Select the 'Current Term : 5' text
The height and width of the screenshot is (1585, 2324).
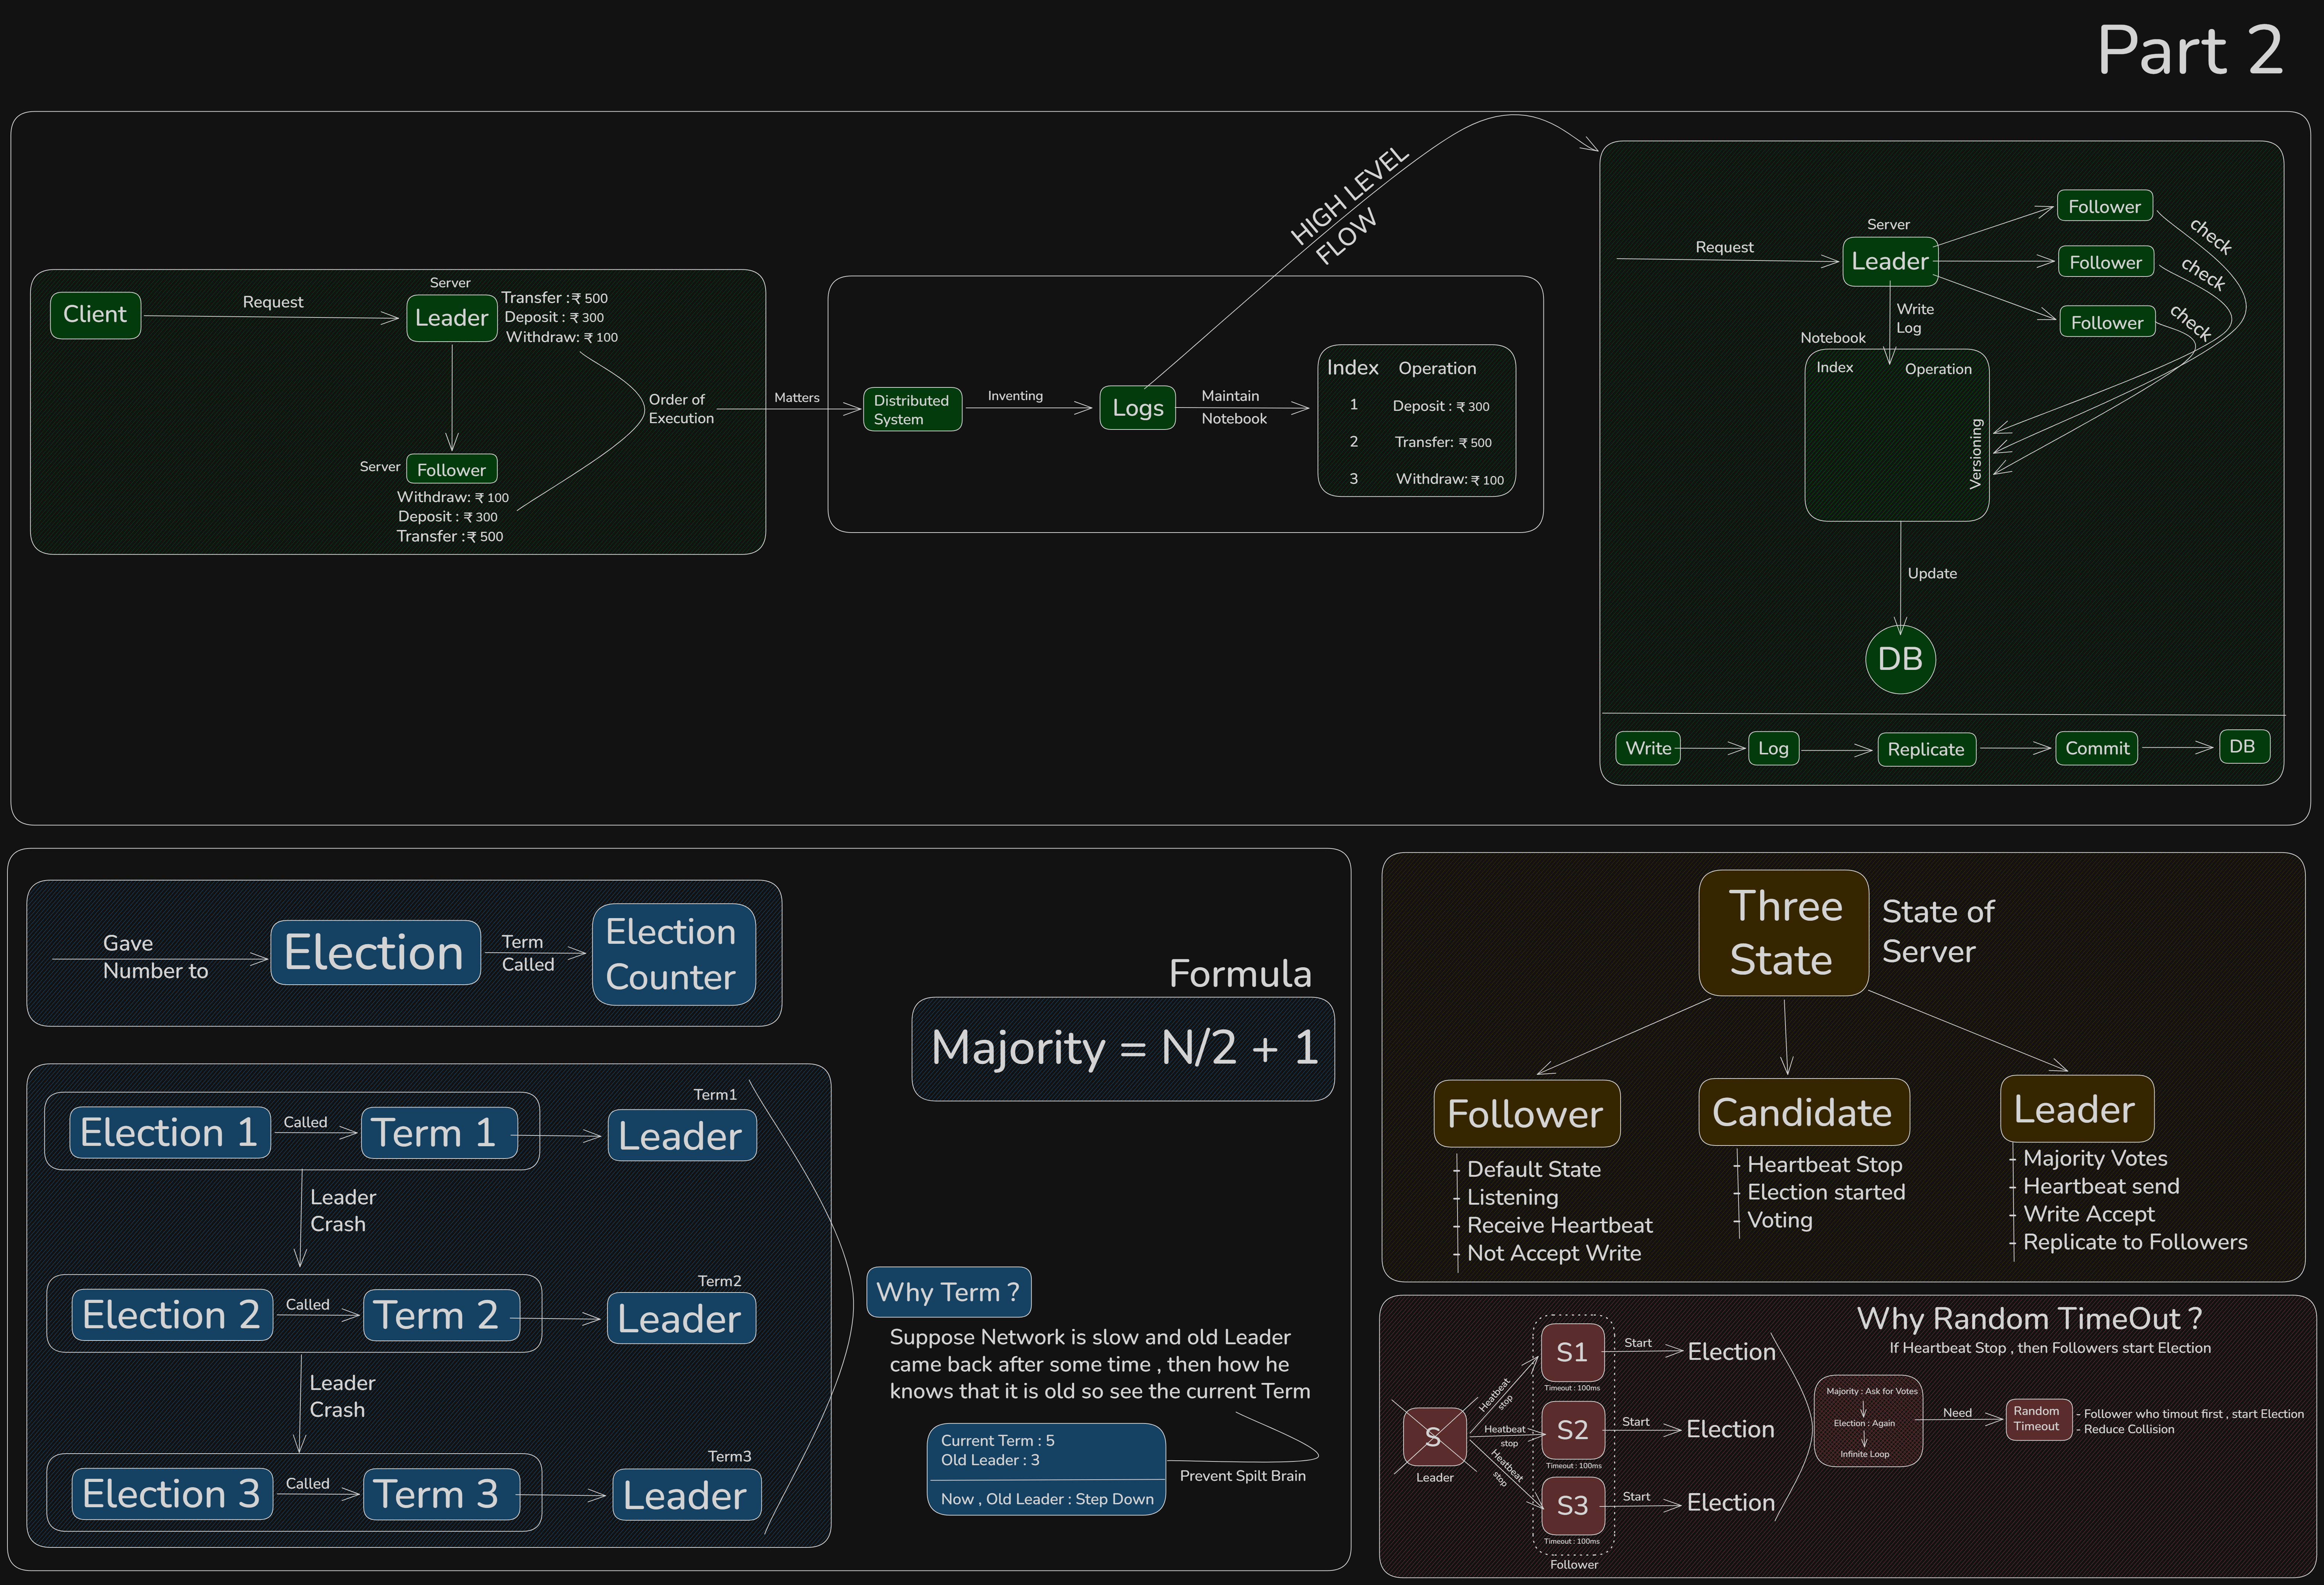coord(997,1441)
